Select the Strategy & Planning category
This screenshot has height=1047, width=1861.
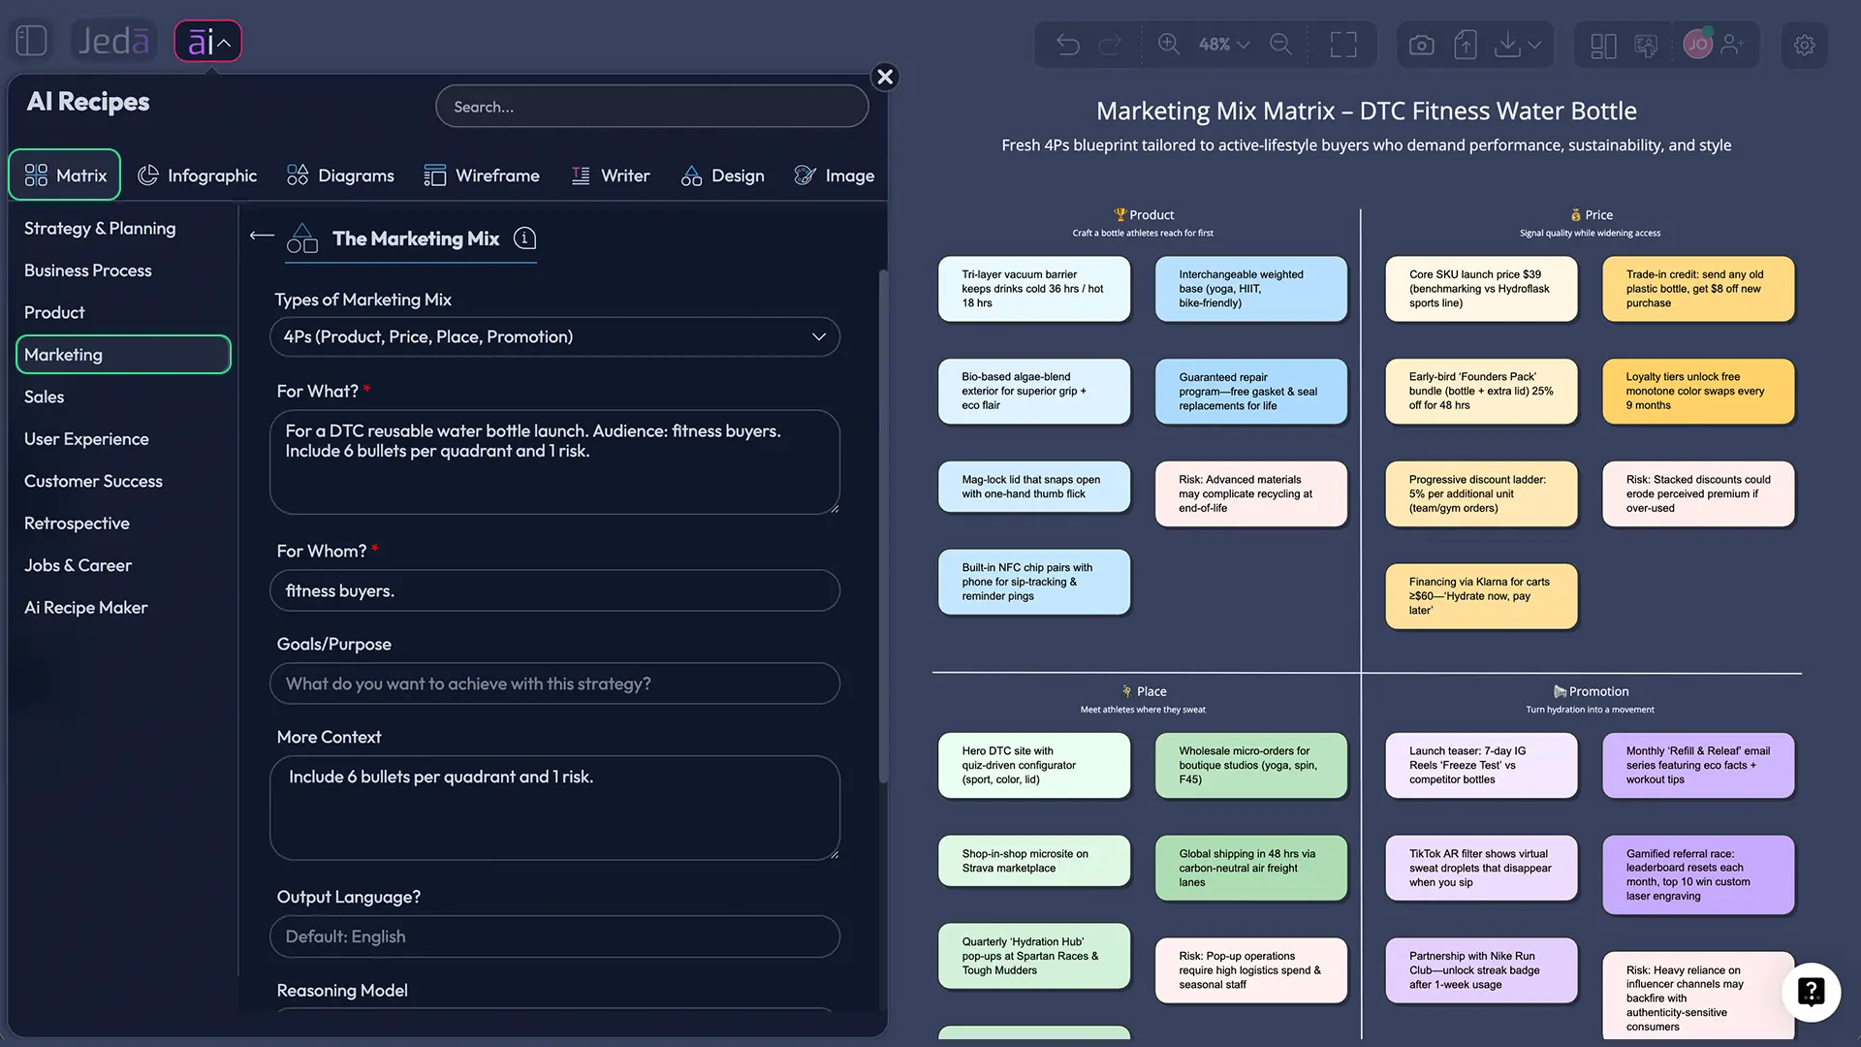coord(100,228)
